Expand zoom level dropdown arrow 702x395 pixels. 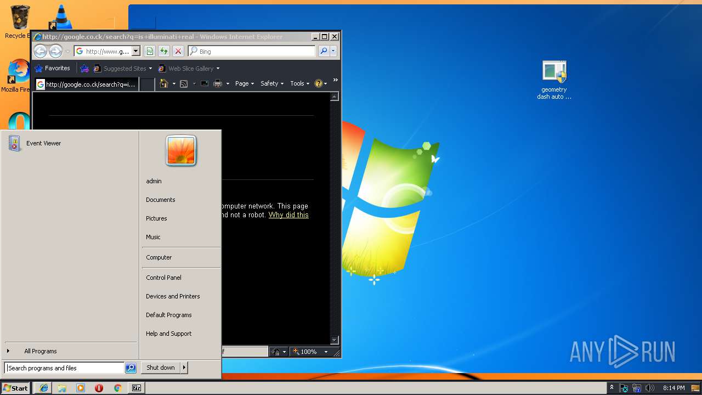(326, 352)
